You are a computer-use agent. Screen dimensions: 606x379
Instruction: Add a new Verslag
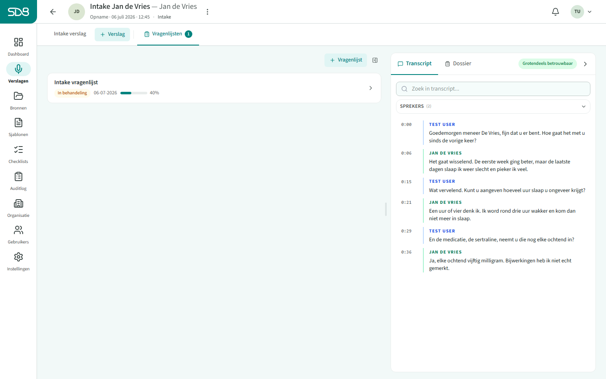[112, 35]
